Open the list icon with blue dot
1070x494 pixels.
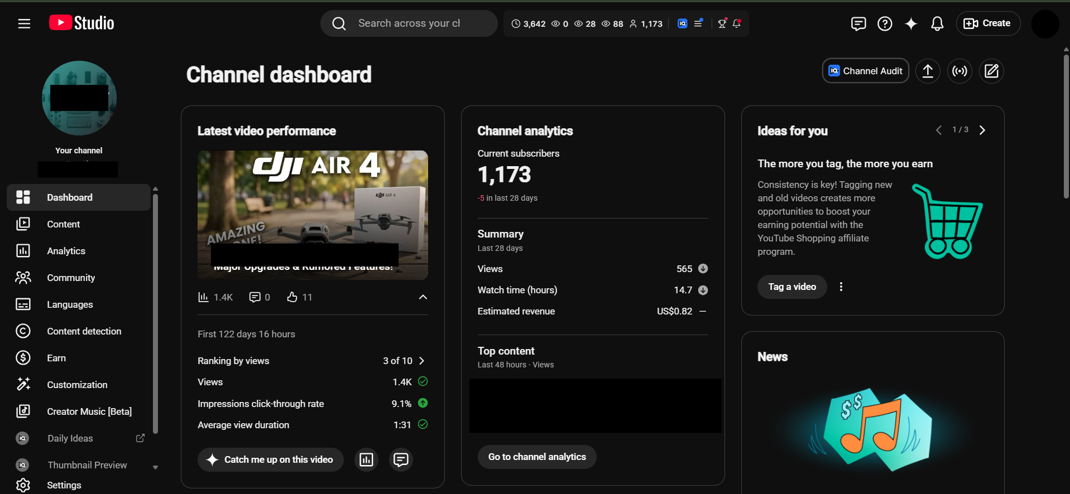point(698,23)
